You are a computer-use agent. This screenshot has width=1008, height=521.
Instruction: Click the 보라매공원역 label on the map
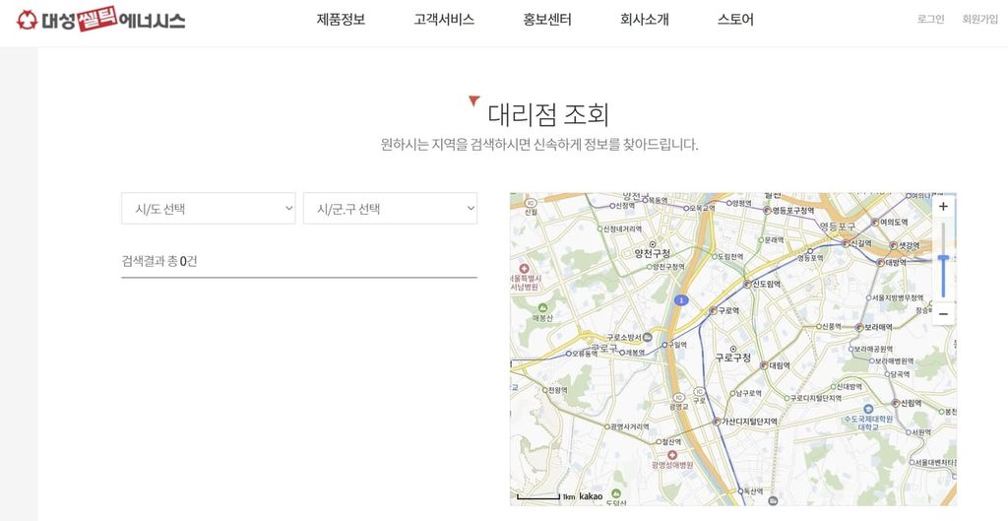pos(874,350)
